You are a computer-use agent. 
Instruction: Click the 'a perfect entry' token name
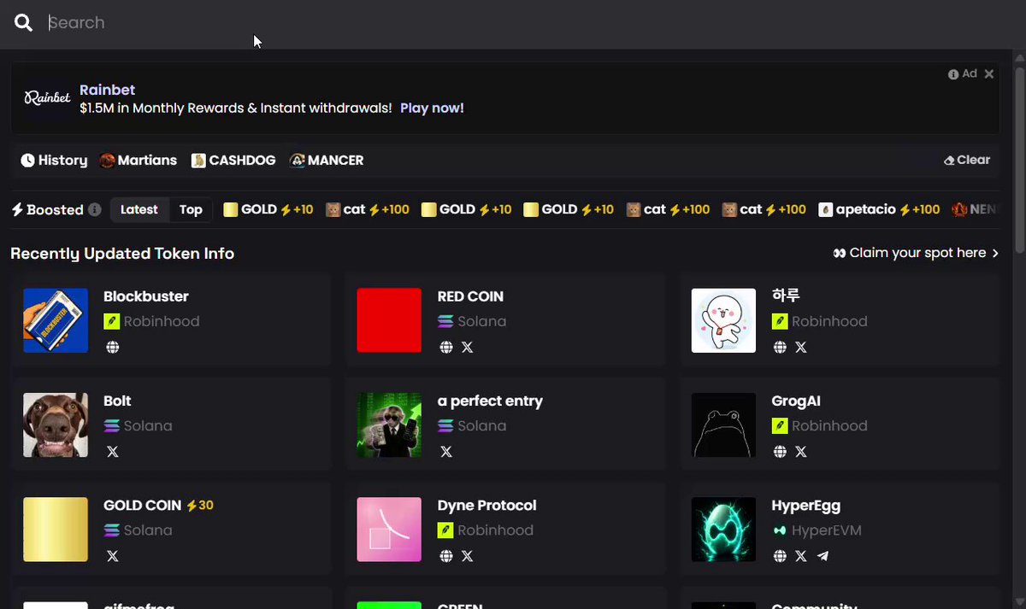(x=490, y=401)
